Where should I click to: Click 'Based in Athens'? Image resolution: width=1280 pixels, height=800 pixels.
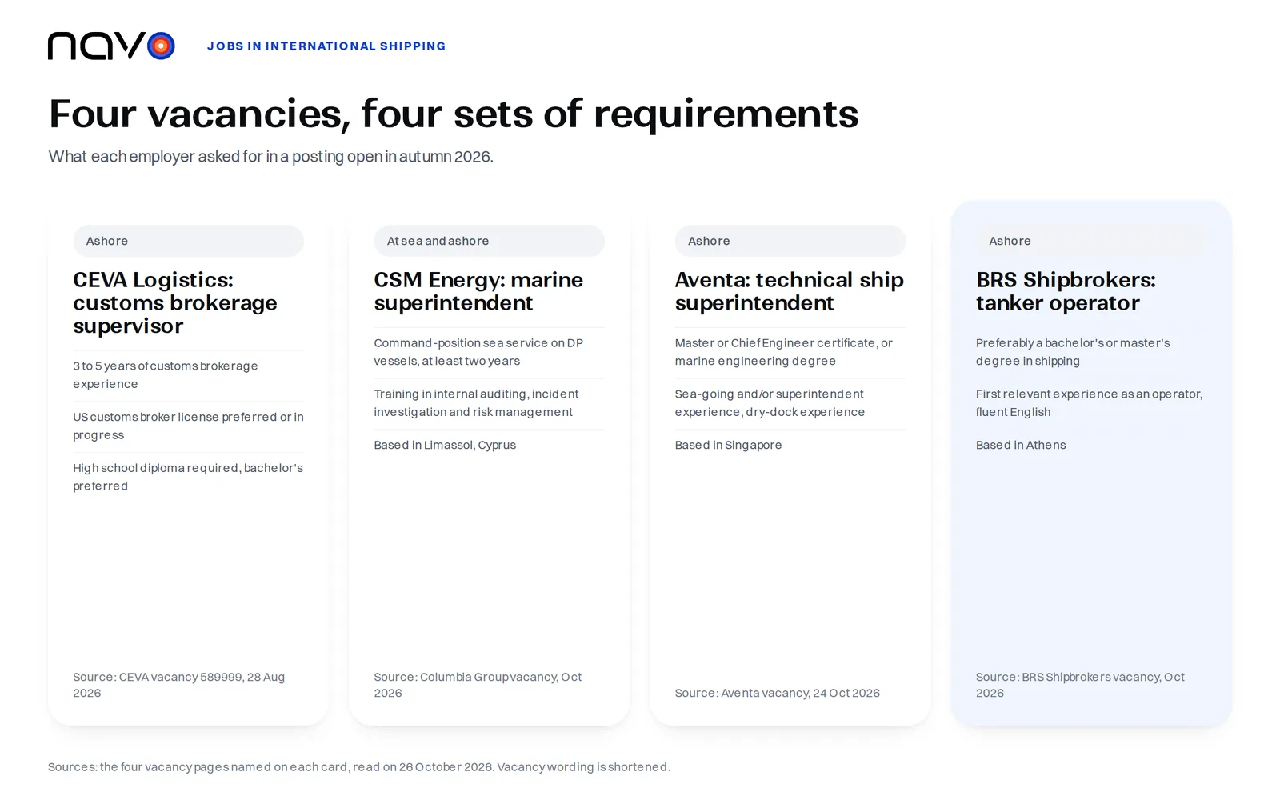1021,446
